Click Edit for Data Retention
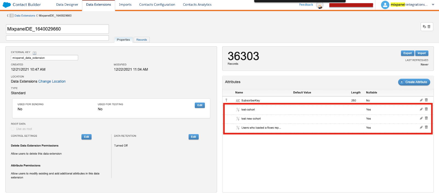Screen dimensions: 439x196 (193, 137)
